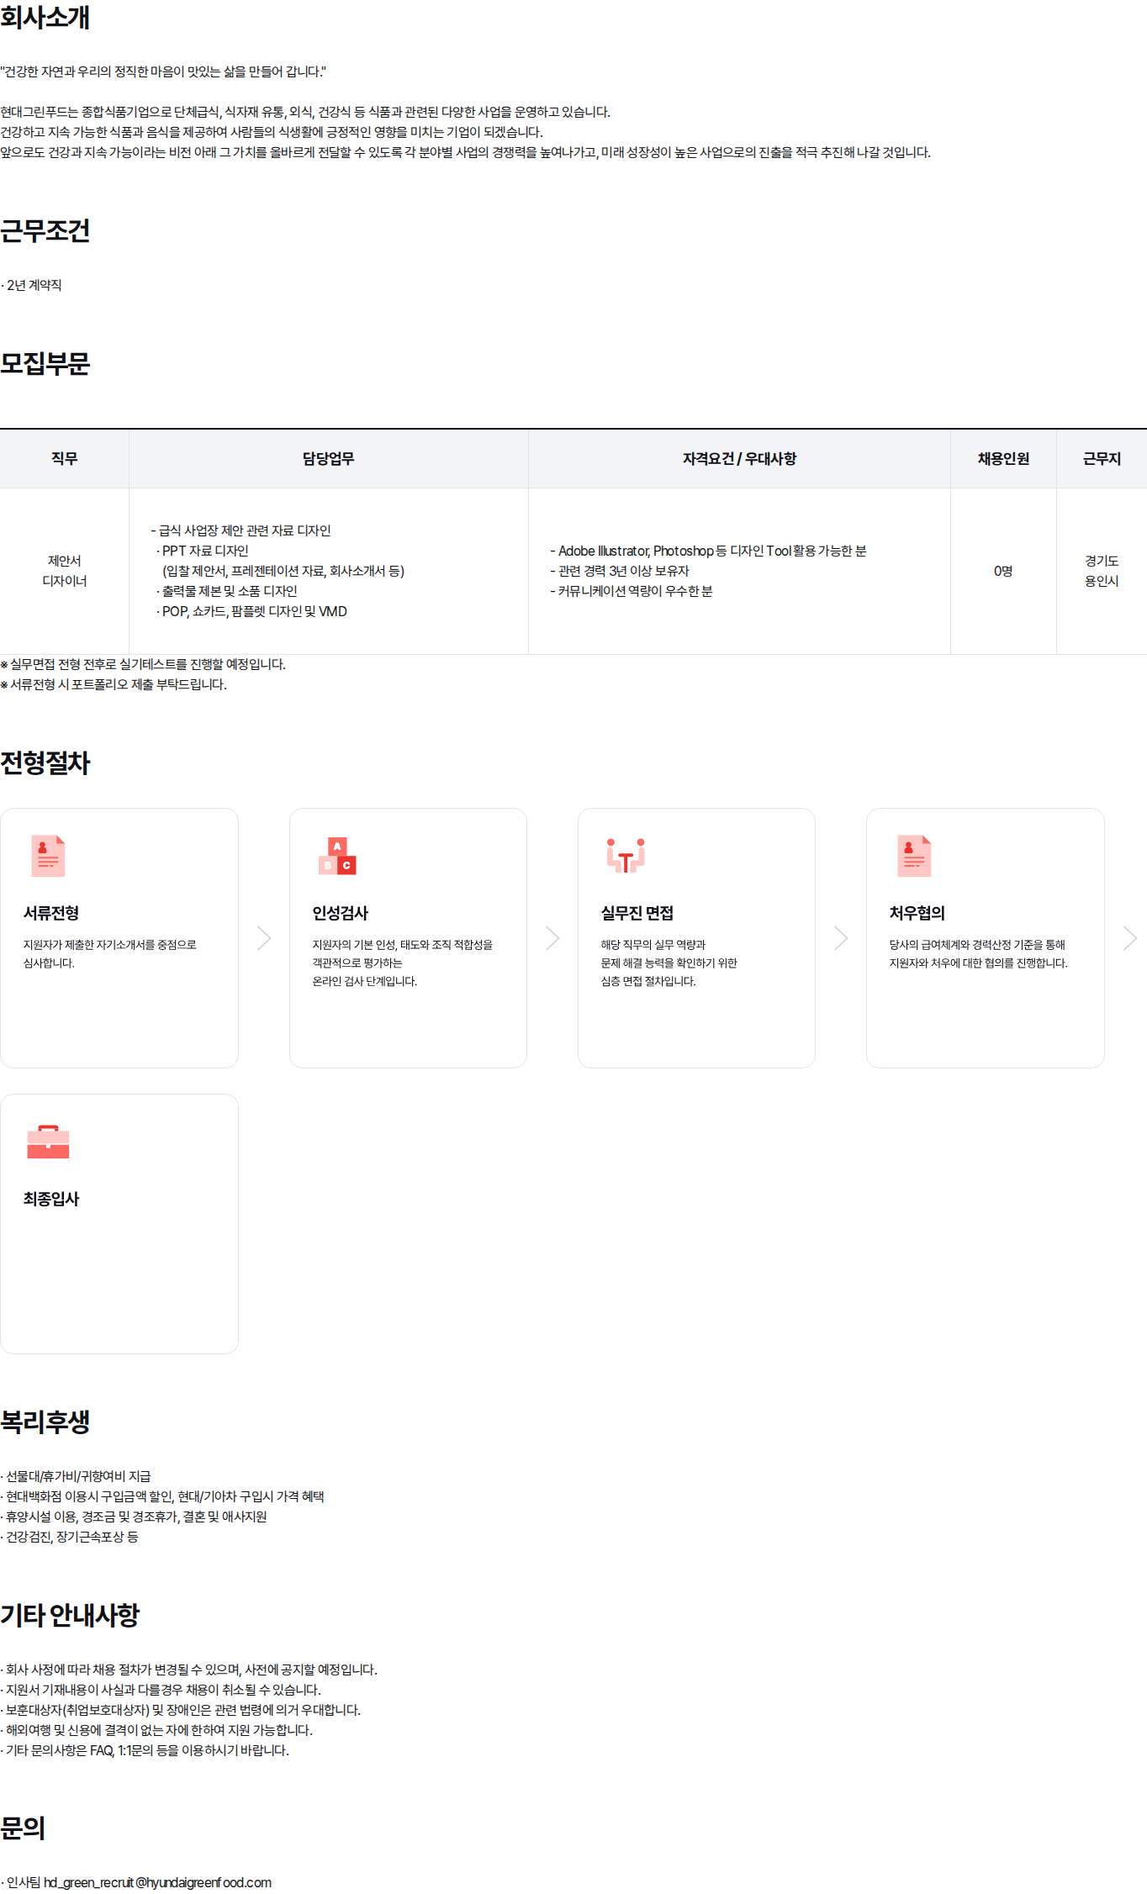Click the 선물대/휴가비/귀향여비 지급 benefit line
The height and width of the screenshot is (1894, 1147).
[76, 1476]
